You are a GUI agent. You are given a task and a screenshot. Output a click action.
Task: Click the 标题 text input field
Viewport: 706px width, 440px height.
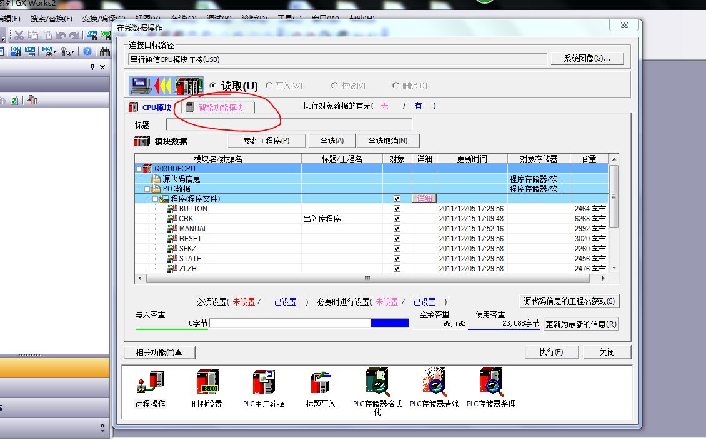click(288, 124)
